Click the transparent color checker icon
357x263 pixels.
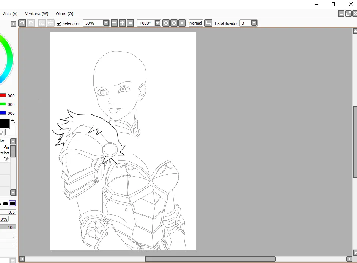[2, 133]
